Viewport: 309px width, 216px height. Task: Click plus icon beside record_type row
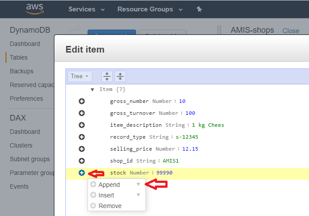click(81, 137)
